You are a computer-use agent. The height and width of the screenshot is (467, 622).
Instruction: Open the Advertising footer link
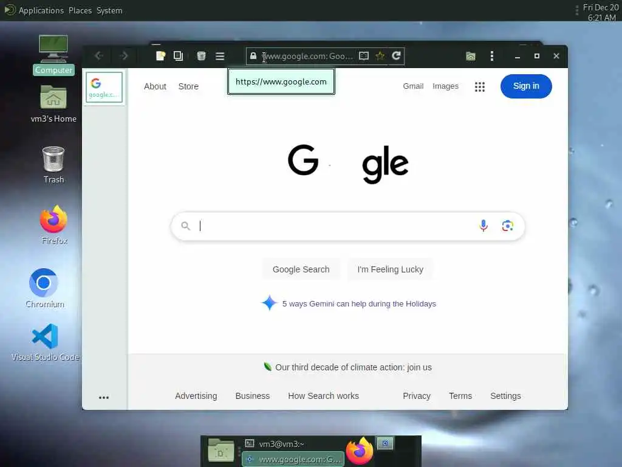coord(196,396)
